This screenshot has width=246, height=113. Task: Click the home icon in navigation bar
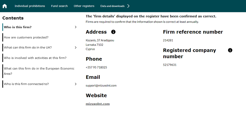(4, 6)
